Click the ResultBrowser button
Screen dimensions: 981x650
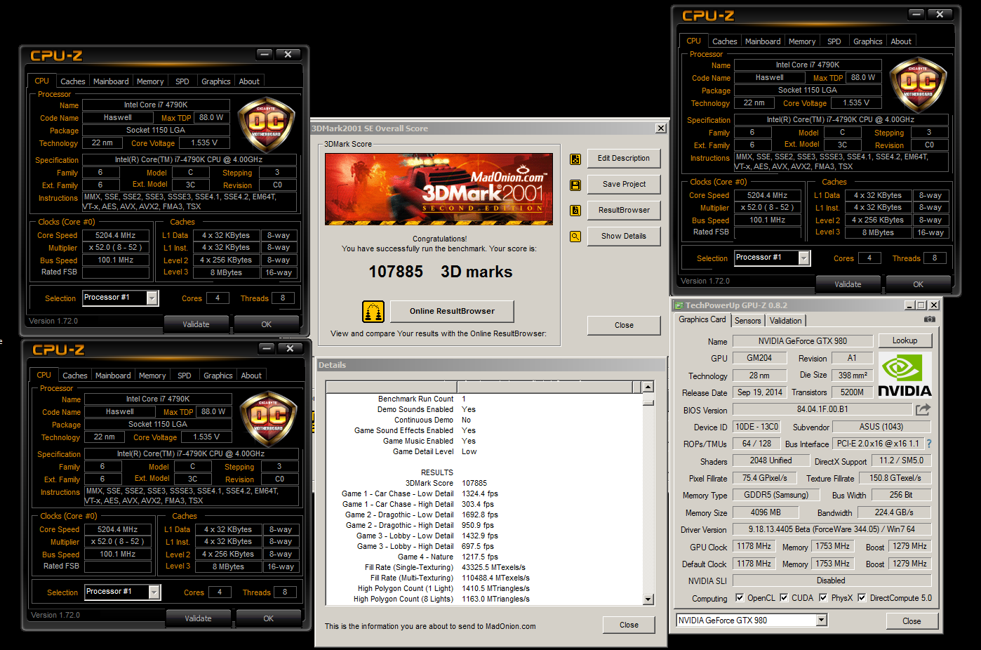click(624, 210)
